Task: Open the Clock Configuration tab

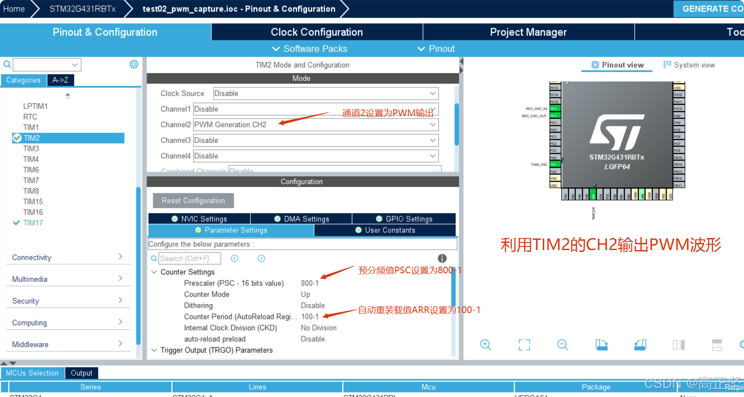Action: (317, 32)
